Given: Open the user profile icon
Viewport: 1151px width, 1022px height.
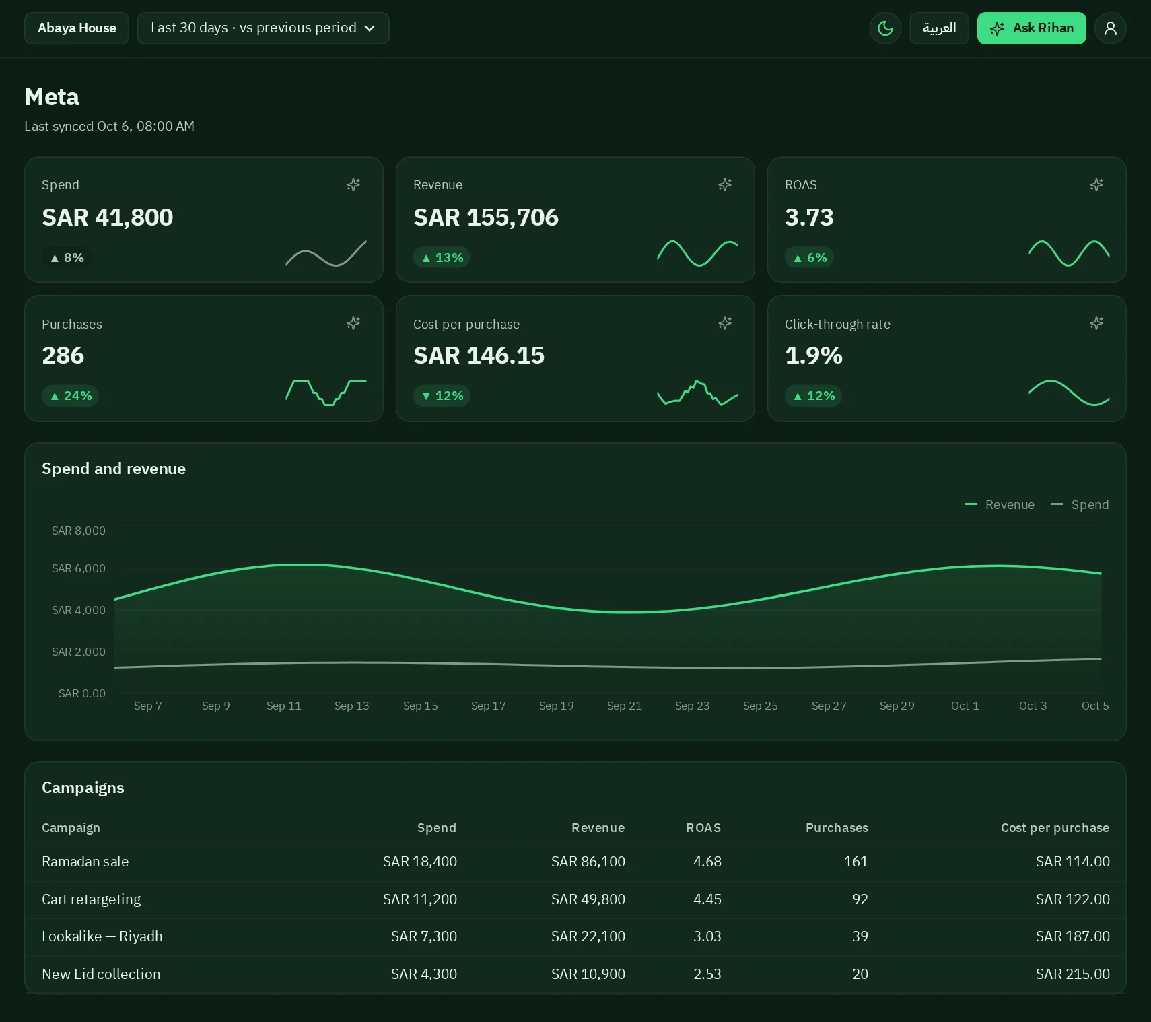Looking at the screenshot, I should tap(1111, 28).
